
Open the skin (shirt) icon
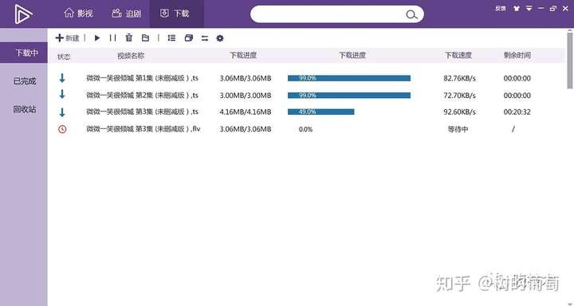pyautogui.click(x=517, y=9)
